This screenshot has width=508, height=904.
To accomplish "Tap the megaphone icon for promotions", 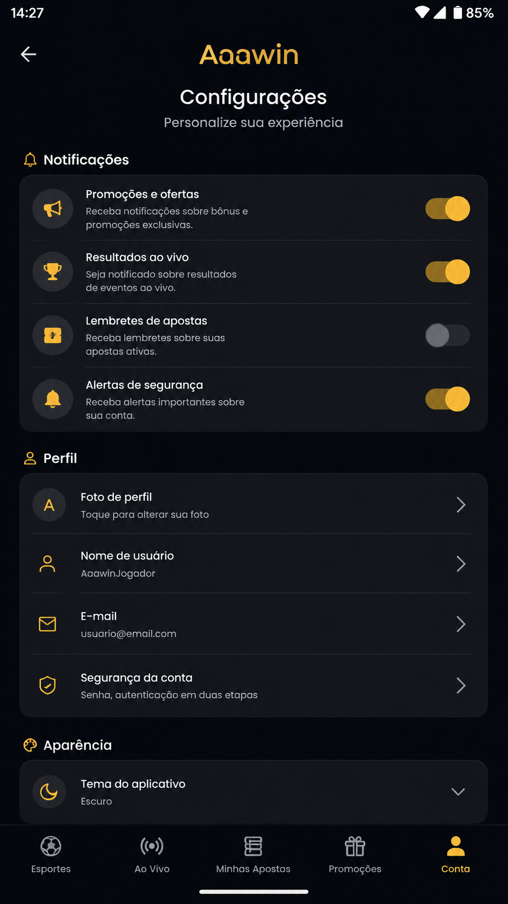I will pyautogui.click(x=52, y=209).
